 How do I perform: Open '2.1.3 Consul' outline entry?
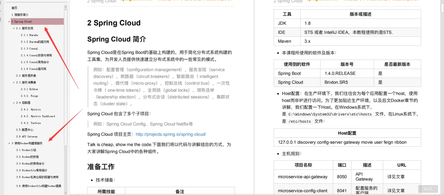pos(29,49)
